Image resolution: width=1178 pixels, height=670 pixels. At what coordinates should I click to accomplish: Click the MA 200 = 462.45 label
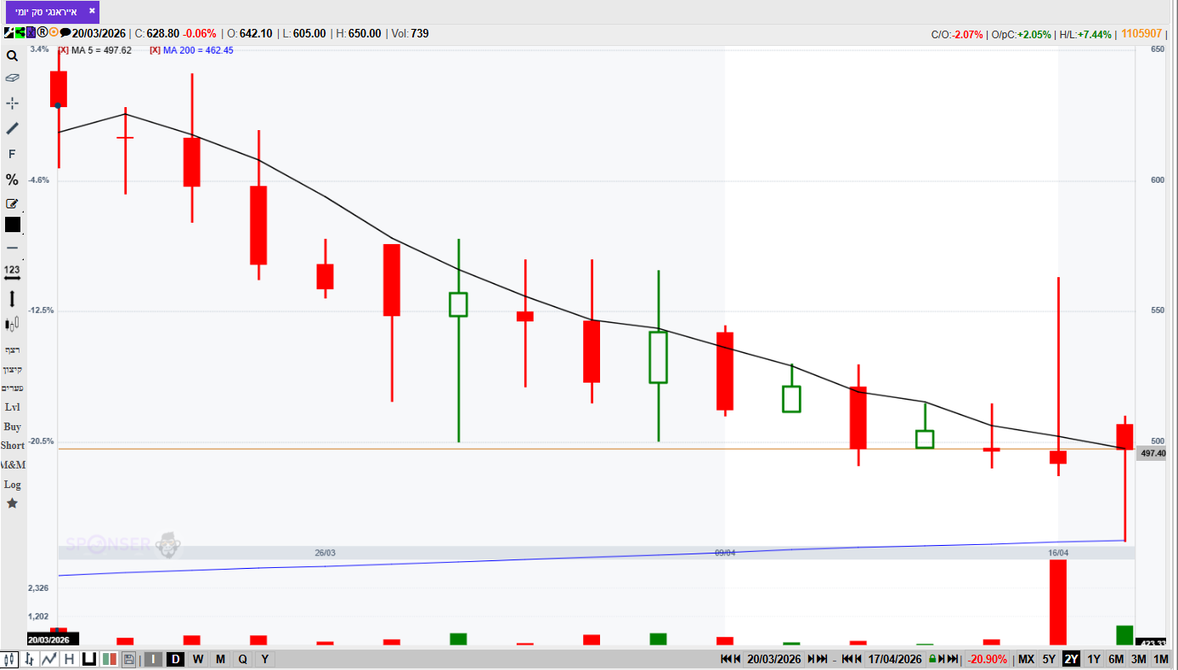[198, 50]
